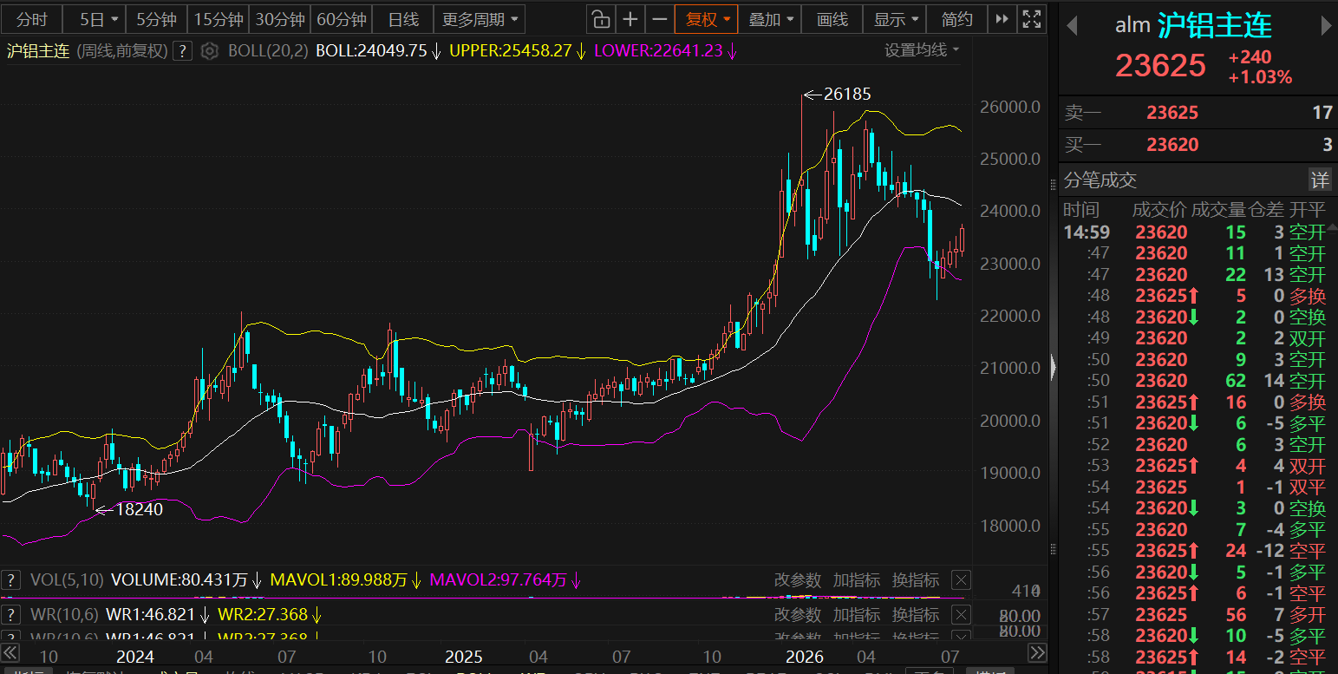Select the 14:59 trade row
The width and height of the screenshot is (1338, 674).
[x=1198, y=232]
